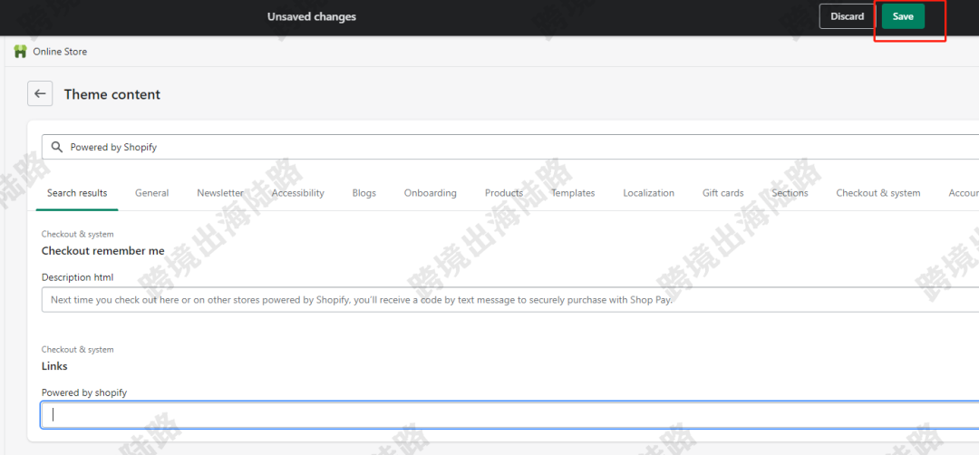Switch to the Products tab
This screenshot has height=455, width=979.
pyautogui.click(x=504, y=193)
